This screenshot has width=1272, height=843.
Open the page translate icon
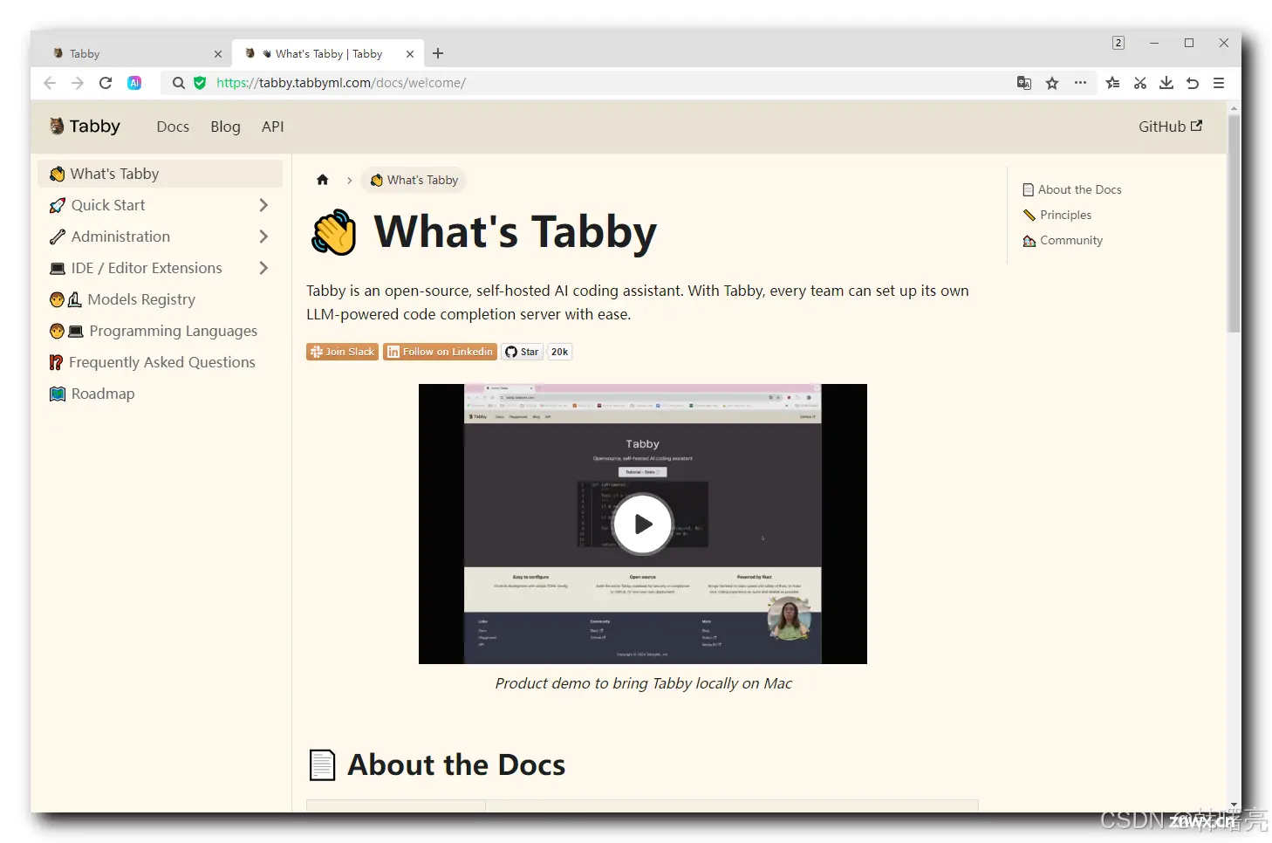tap(1024, 83)
